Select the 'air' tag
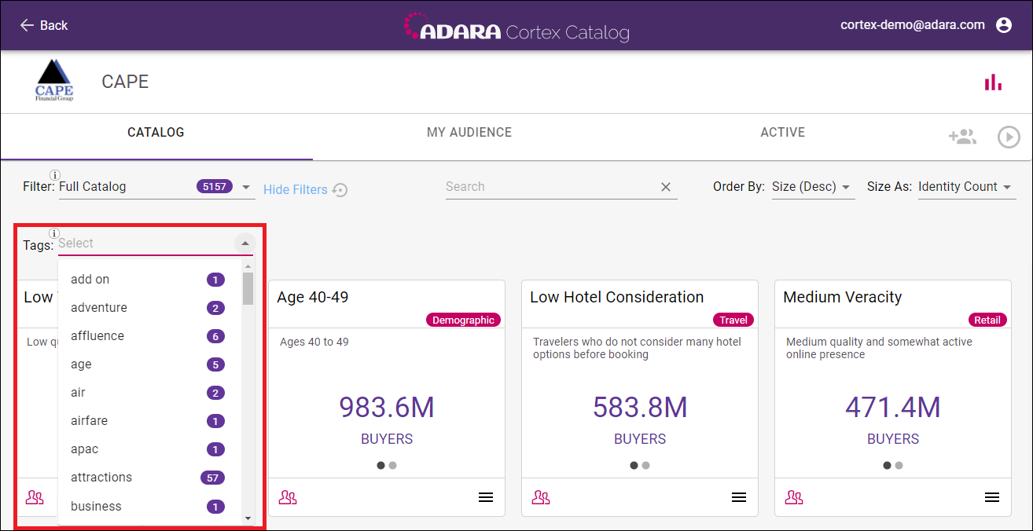This screenshot has width=1033, height=531. tap(149, 393)
